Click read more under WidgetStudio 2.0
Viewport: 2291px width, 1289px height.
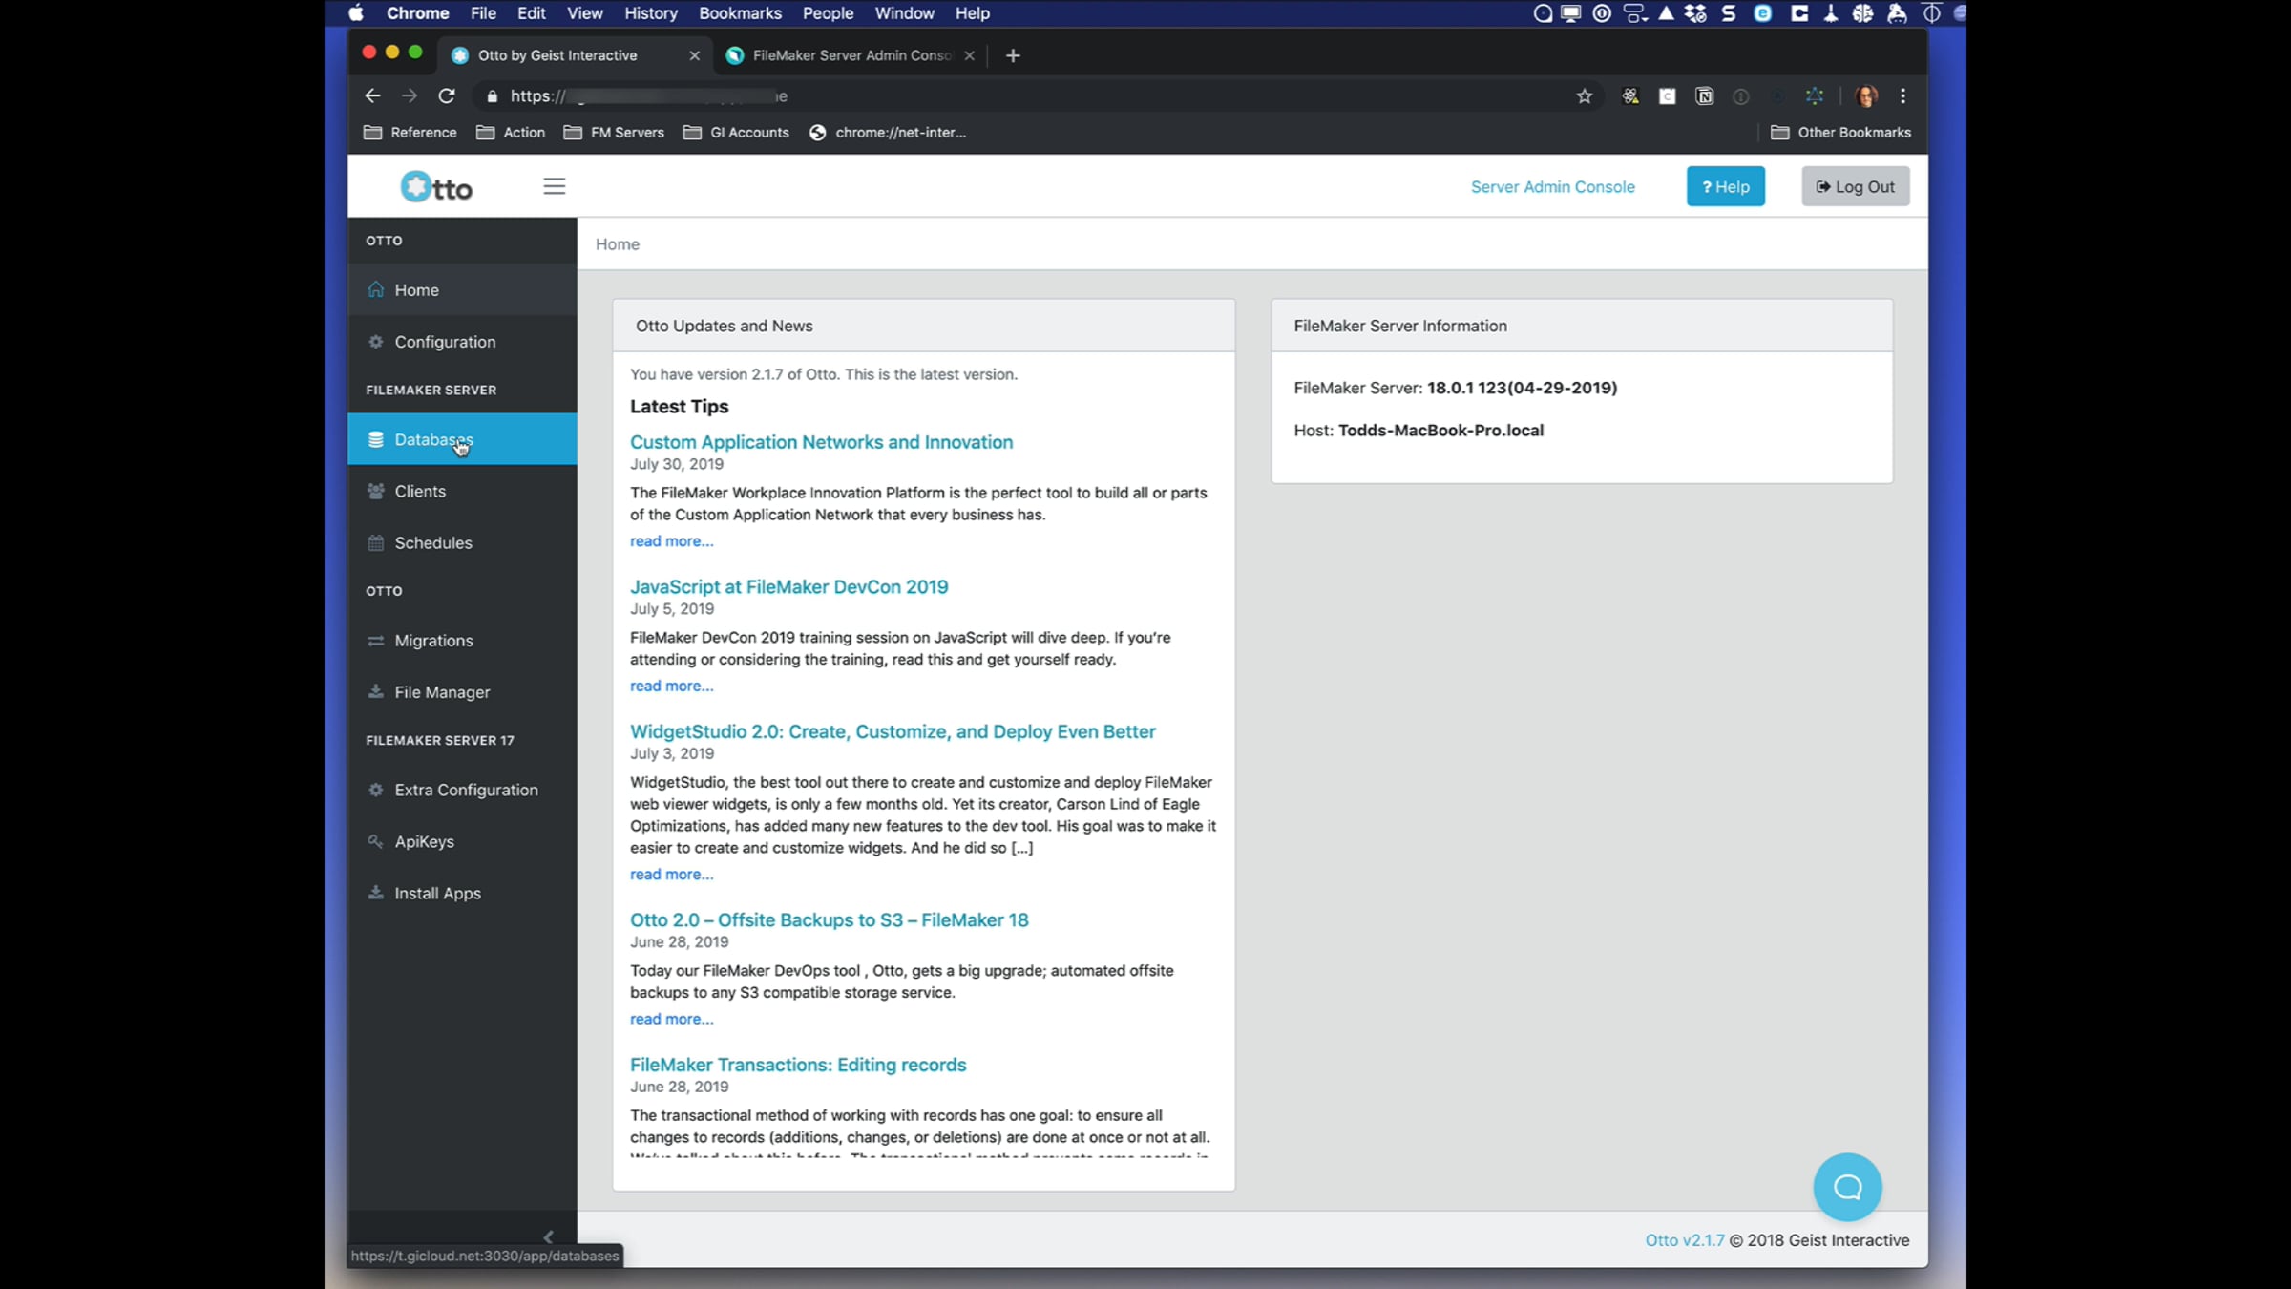[671, 875]
